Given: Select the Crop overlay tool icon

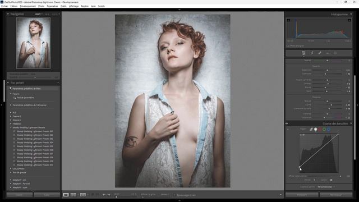Looking at the screenshot, I should 312,53.
